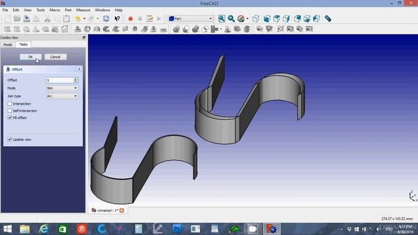Click the Part Extrude icon
Image resolution: width=418 pixels, height=235 pixels.
tap(78, 29)
